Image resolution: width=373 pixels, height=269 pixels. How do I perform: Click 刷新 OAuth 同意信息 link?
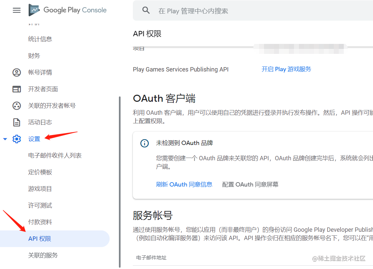click(184, 185)
